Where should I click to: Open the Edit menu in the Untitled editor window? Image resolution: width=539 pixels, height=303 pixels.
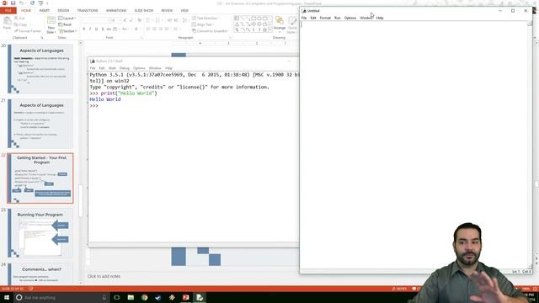tap(313, 18)
